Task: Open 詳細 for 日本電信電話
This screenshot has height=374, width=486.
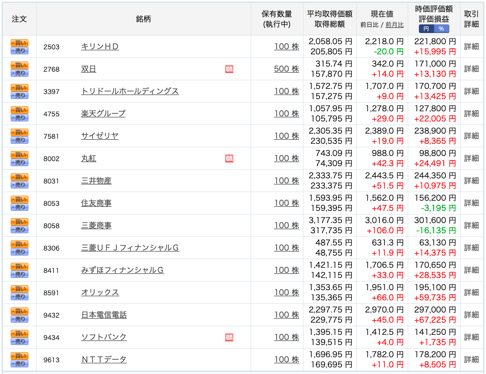Action: click(x=471, y=315)
